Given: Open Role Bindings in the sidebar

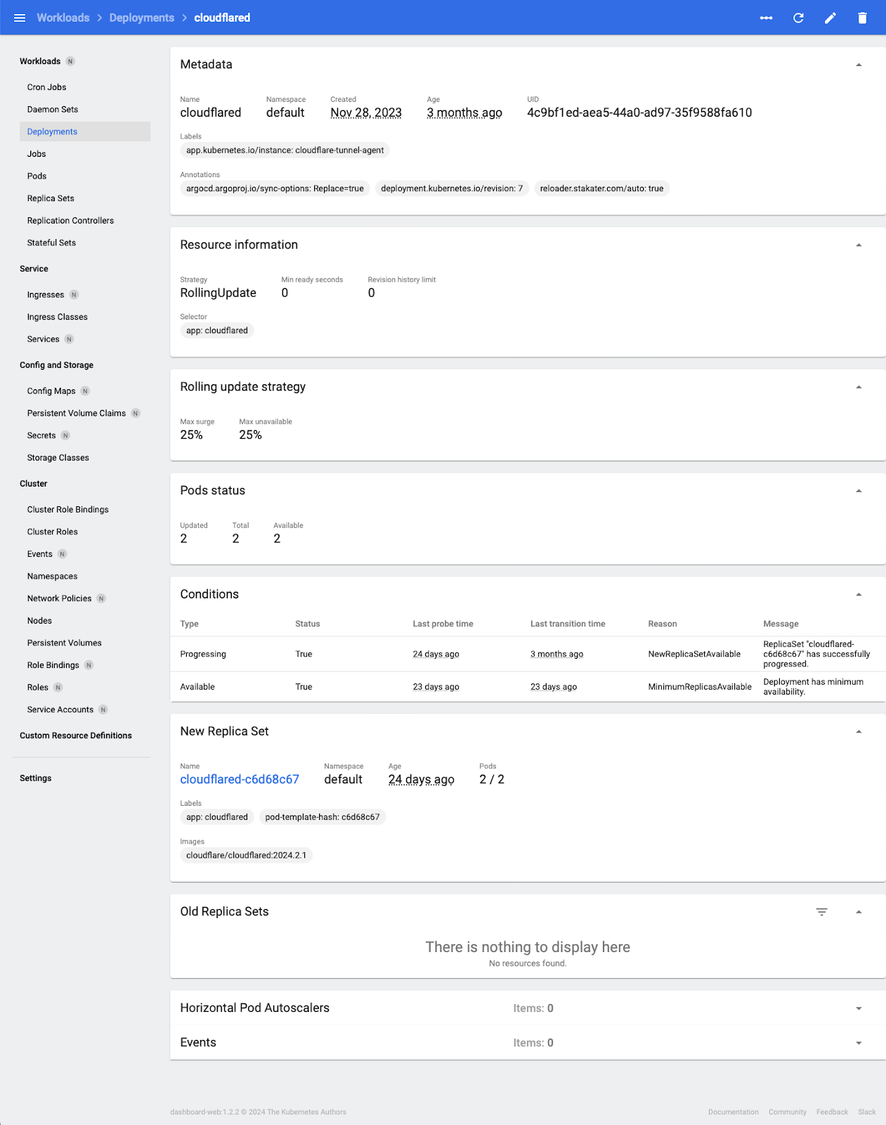Looking at the screenshot, I should 53,665.
